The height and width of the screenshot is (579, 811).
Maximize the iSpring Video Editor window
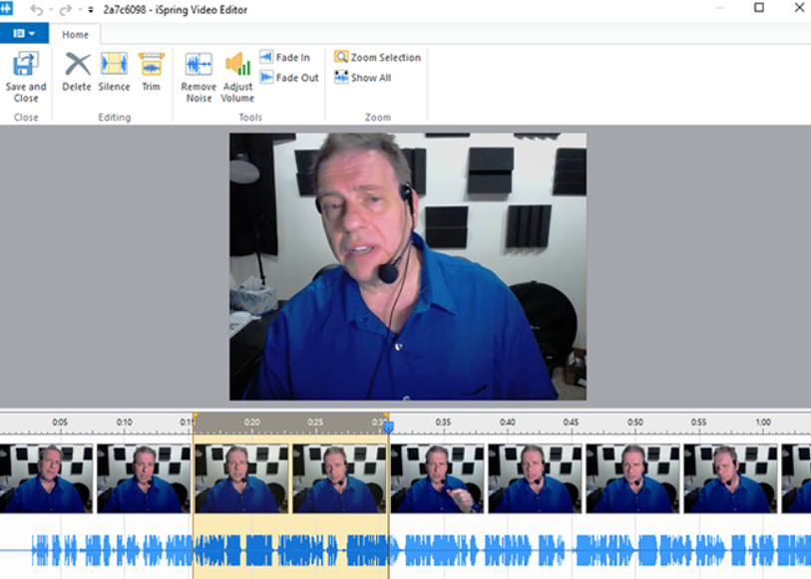[759, 7]
